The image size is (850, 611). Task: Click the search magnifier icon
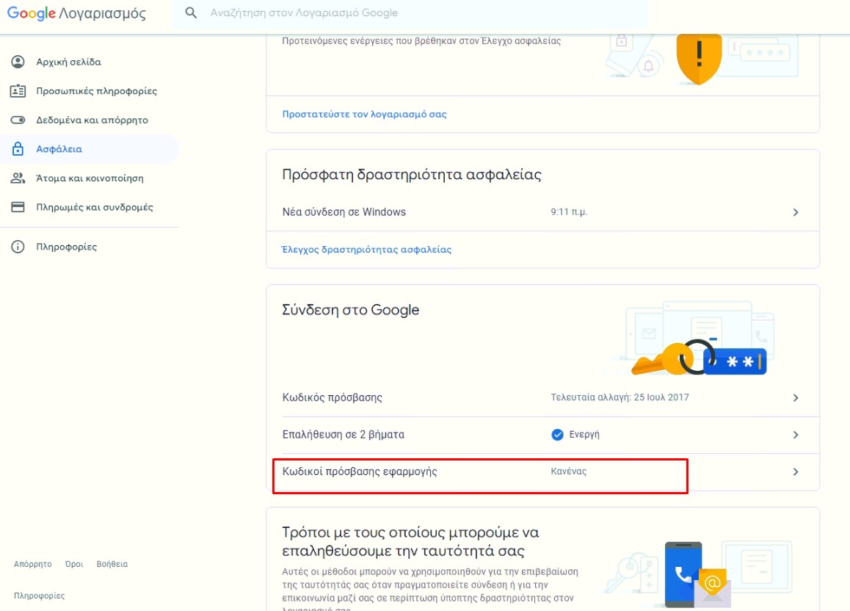191,12
